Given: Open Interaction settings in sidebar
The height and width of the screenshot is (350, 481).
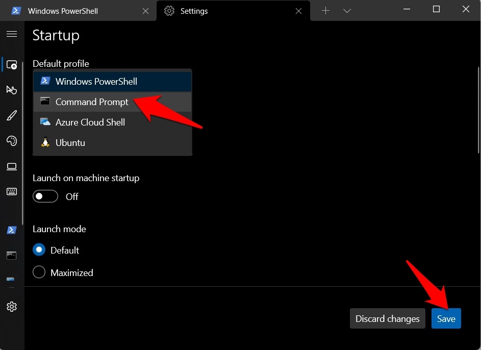Looking at the screenshot, I should tap(12, 90).
